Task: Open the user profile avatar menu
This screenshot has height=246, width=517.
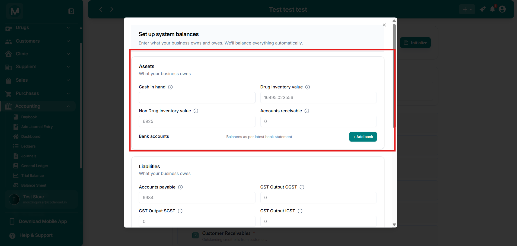Action: pyautogui.click(x=502, y=9)
